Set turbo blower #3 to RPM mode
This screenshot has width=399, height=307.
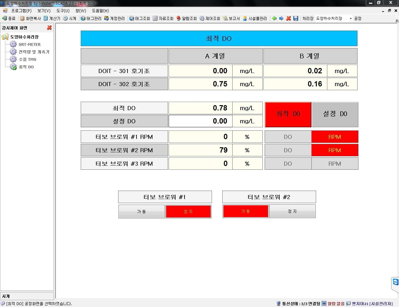click(x=335, y=163)
